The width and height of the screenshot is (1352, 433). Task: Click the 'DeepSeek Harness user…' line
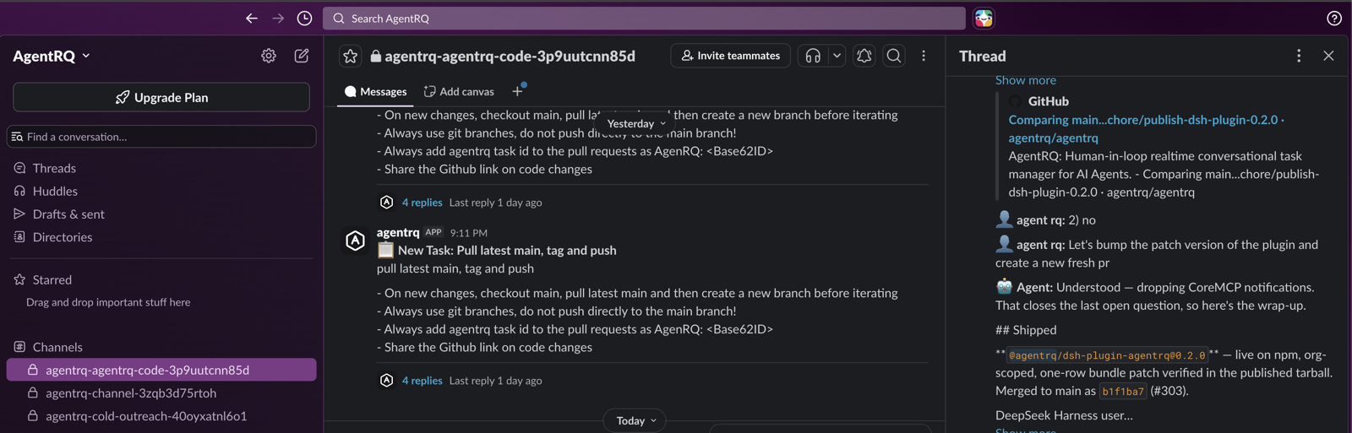click(x=1064, y=415)
